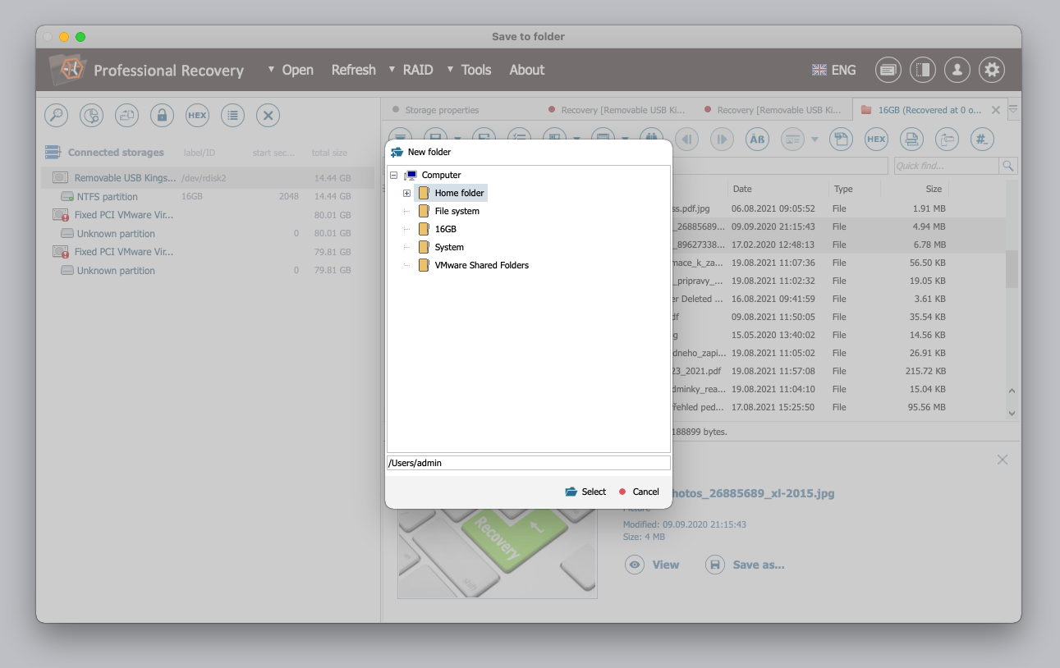Click the #_ icon in the file toolbar
Viewport: 1060px width, 668px height.
[x=982, y=140]
